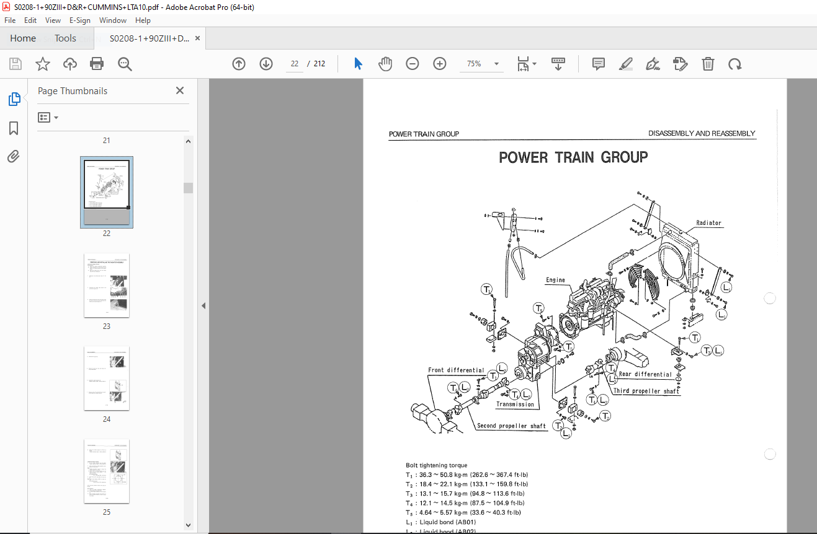
Task: Select the page 22 thumbnail
Action: 107,192
